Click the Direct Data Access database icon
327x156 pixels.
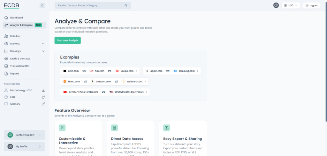[x=115, y=128]
